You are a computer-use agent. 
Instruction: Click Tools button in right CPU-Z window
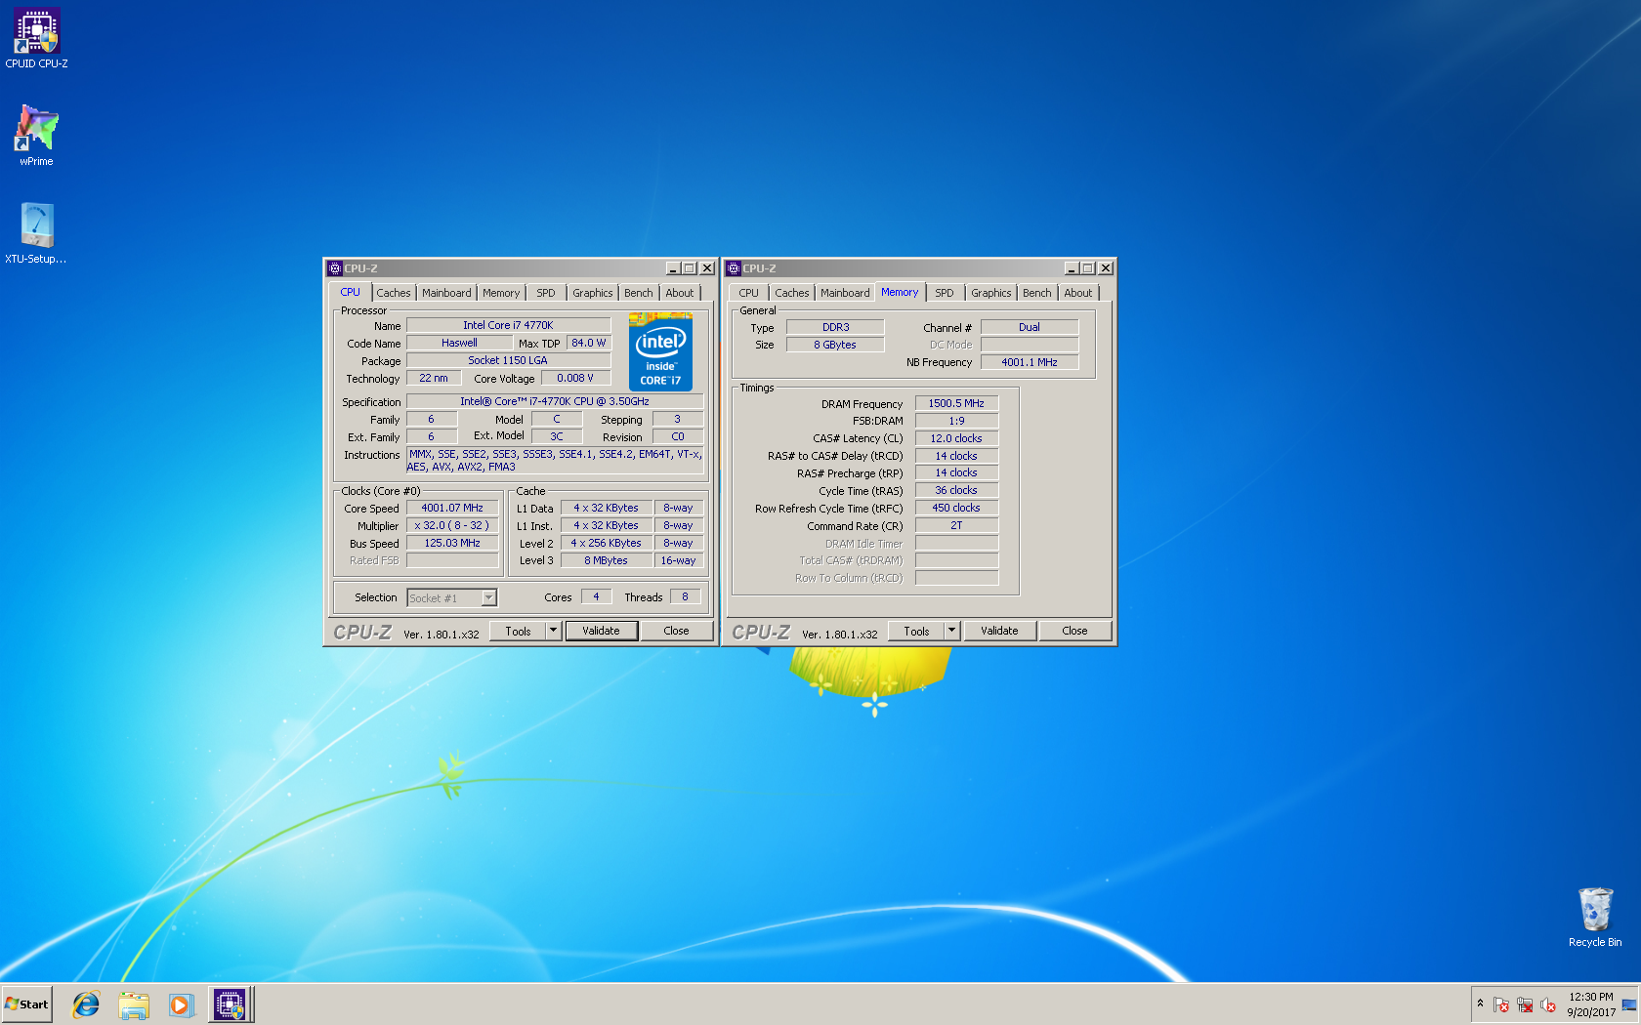point(916,632)
